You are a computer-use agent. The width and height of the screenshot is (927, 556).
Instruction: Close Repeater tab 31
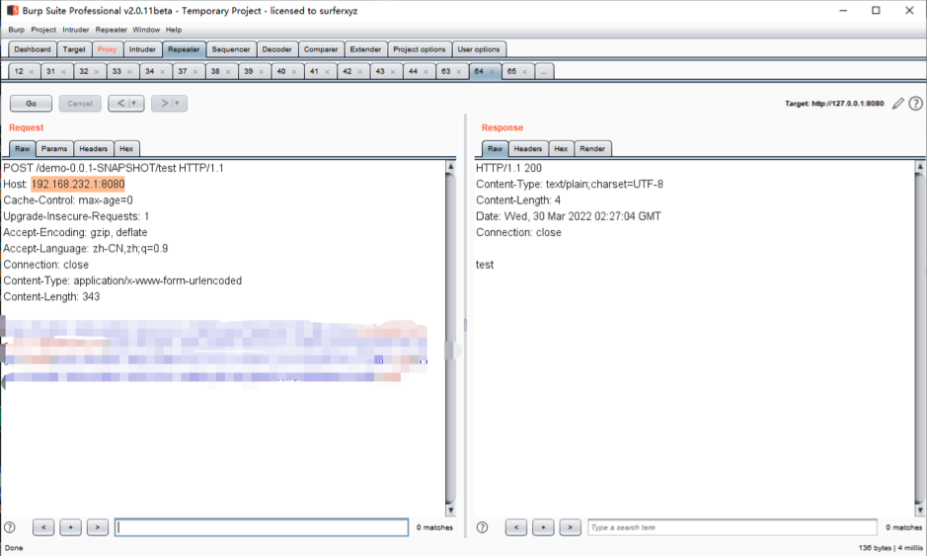(64, 72)
